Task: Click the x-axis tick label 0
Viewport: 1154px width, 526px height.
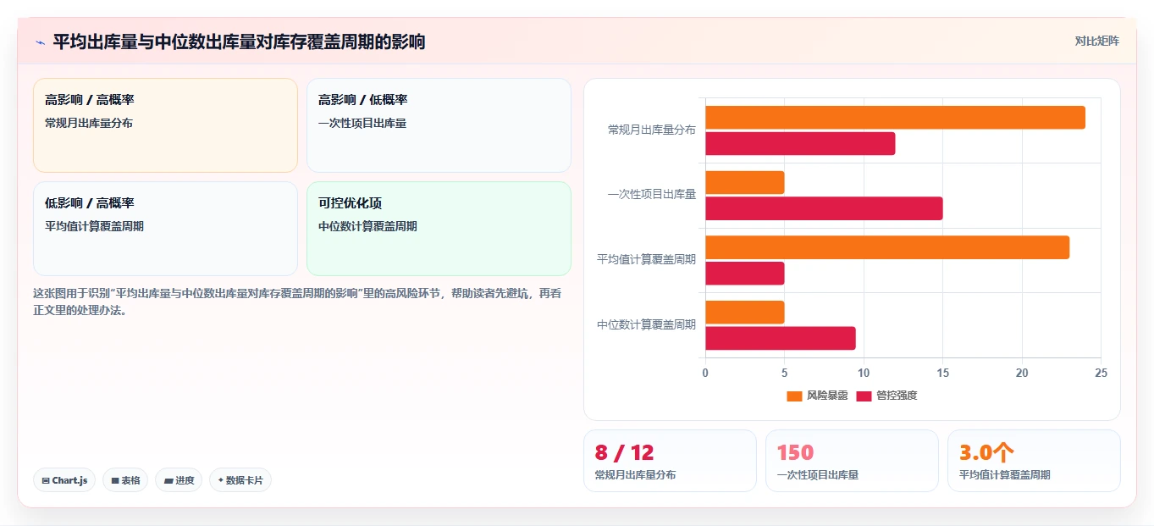Action: [705, 373]
